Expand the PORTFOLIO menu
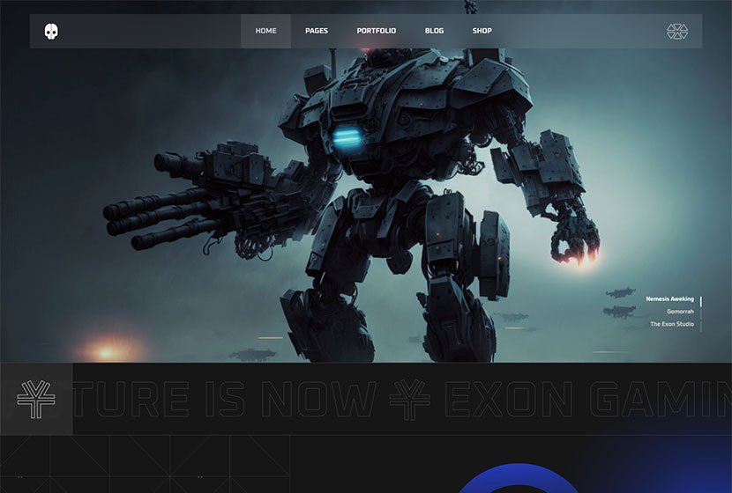The height and width of the screenshot is (493, 732). pyautogui.click(x=376, y=31)
